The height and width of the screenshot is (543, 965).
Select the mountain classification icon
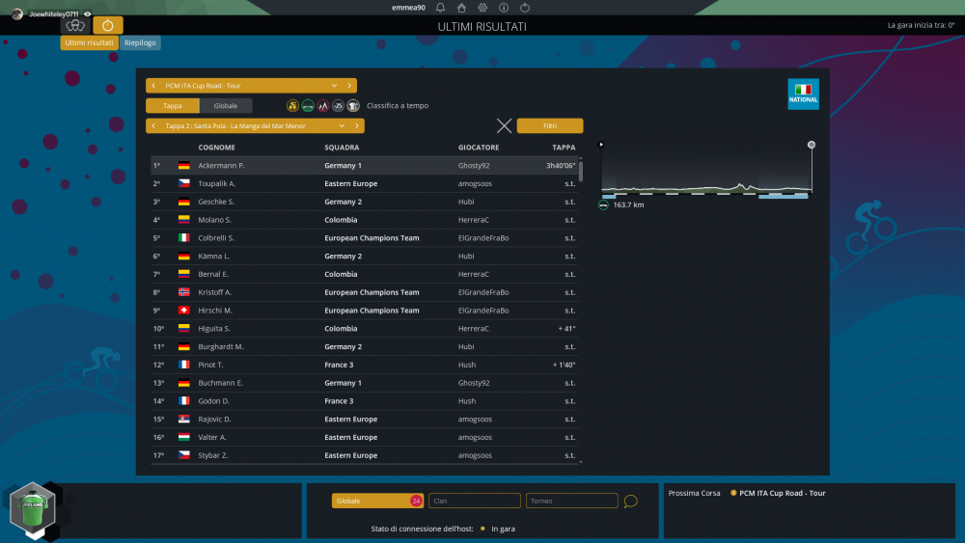(x=323, y=106)
